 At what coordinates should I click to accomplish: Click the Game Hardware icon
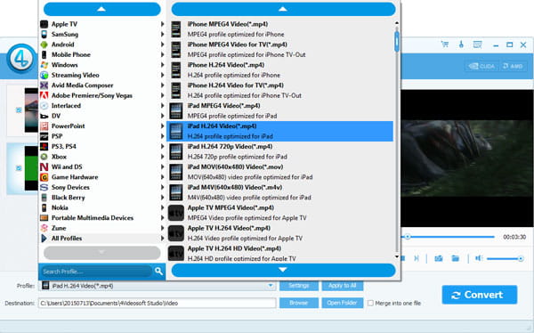pos(44,177)
